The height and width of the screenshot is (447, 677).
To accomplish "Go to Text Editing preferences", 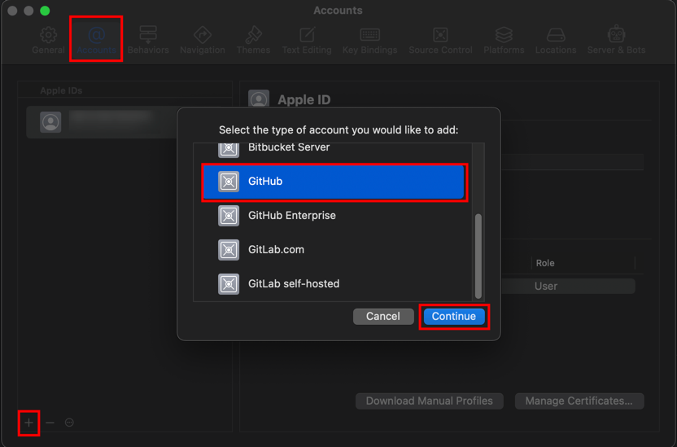I will pyautogui.click(x=307, y=39).
